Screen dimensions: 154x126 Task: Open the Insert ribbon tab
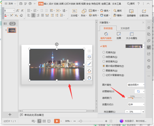click(x=46, y=4)
